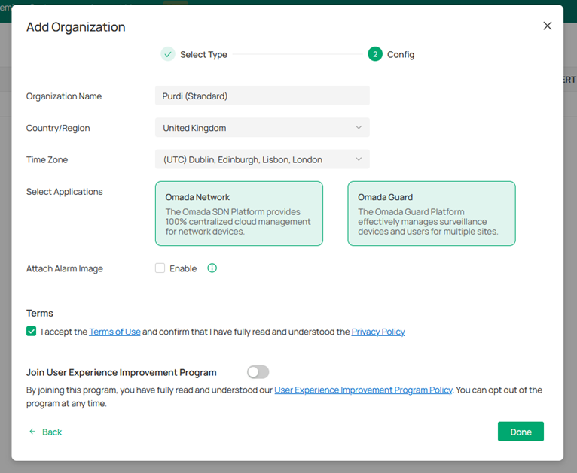The width and height of the screenshot is (577, 473).
Task: Open the Terms of Use link
Action: 114,332
